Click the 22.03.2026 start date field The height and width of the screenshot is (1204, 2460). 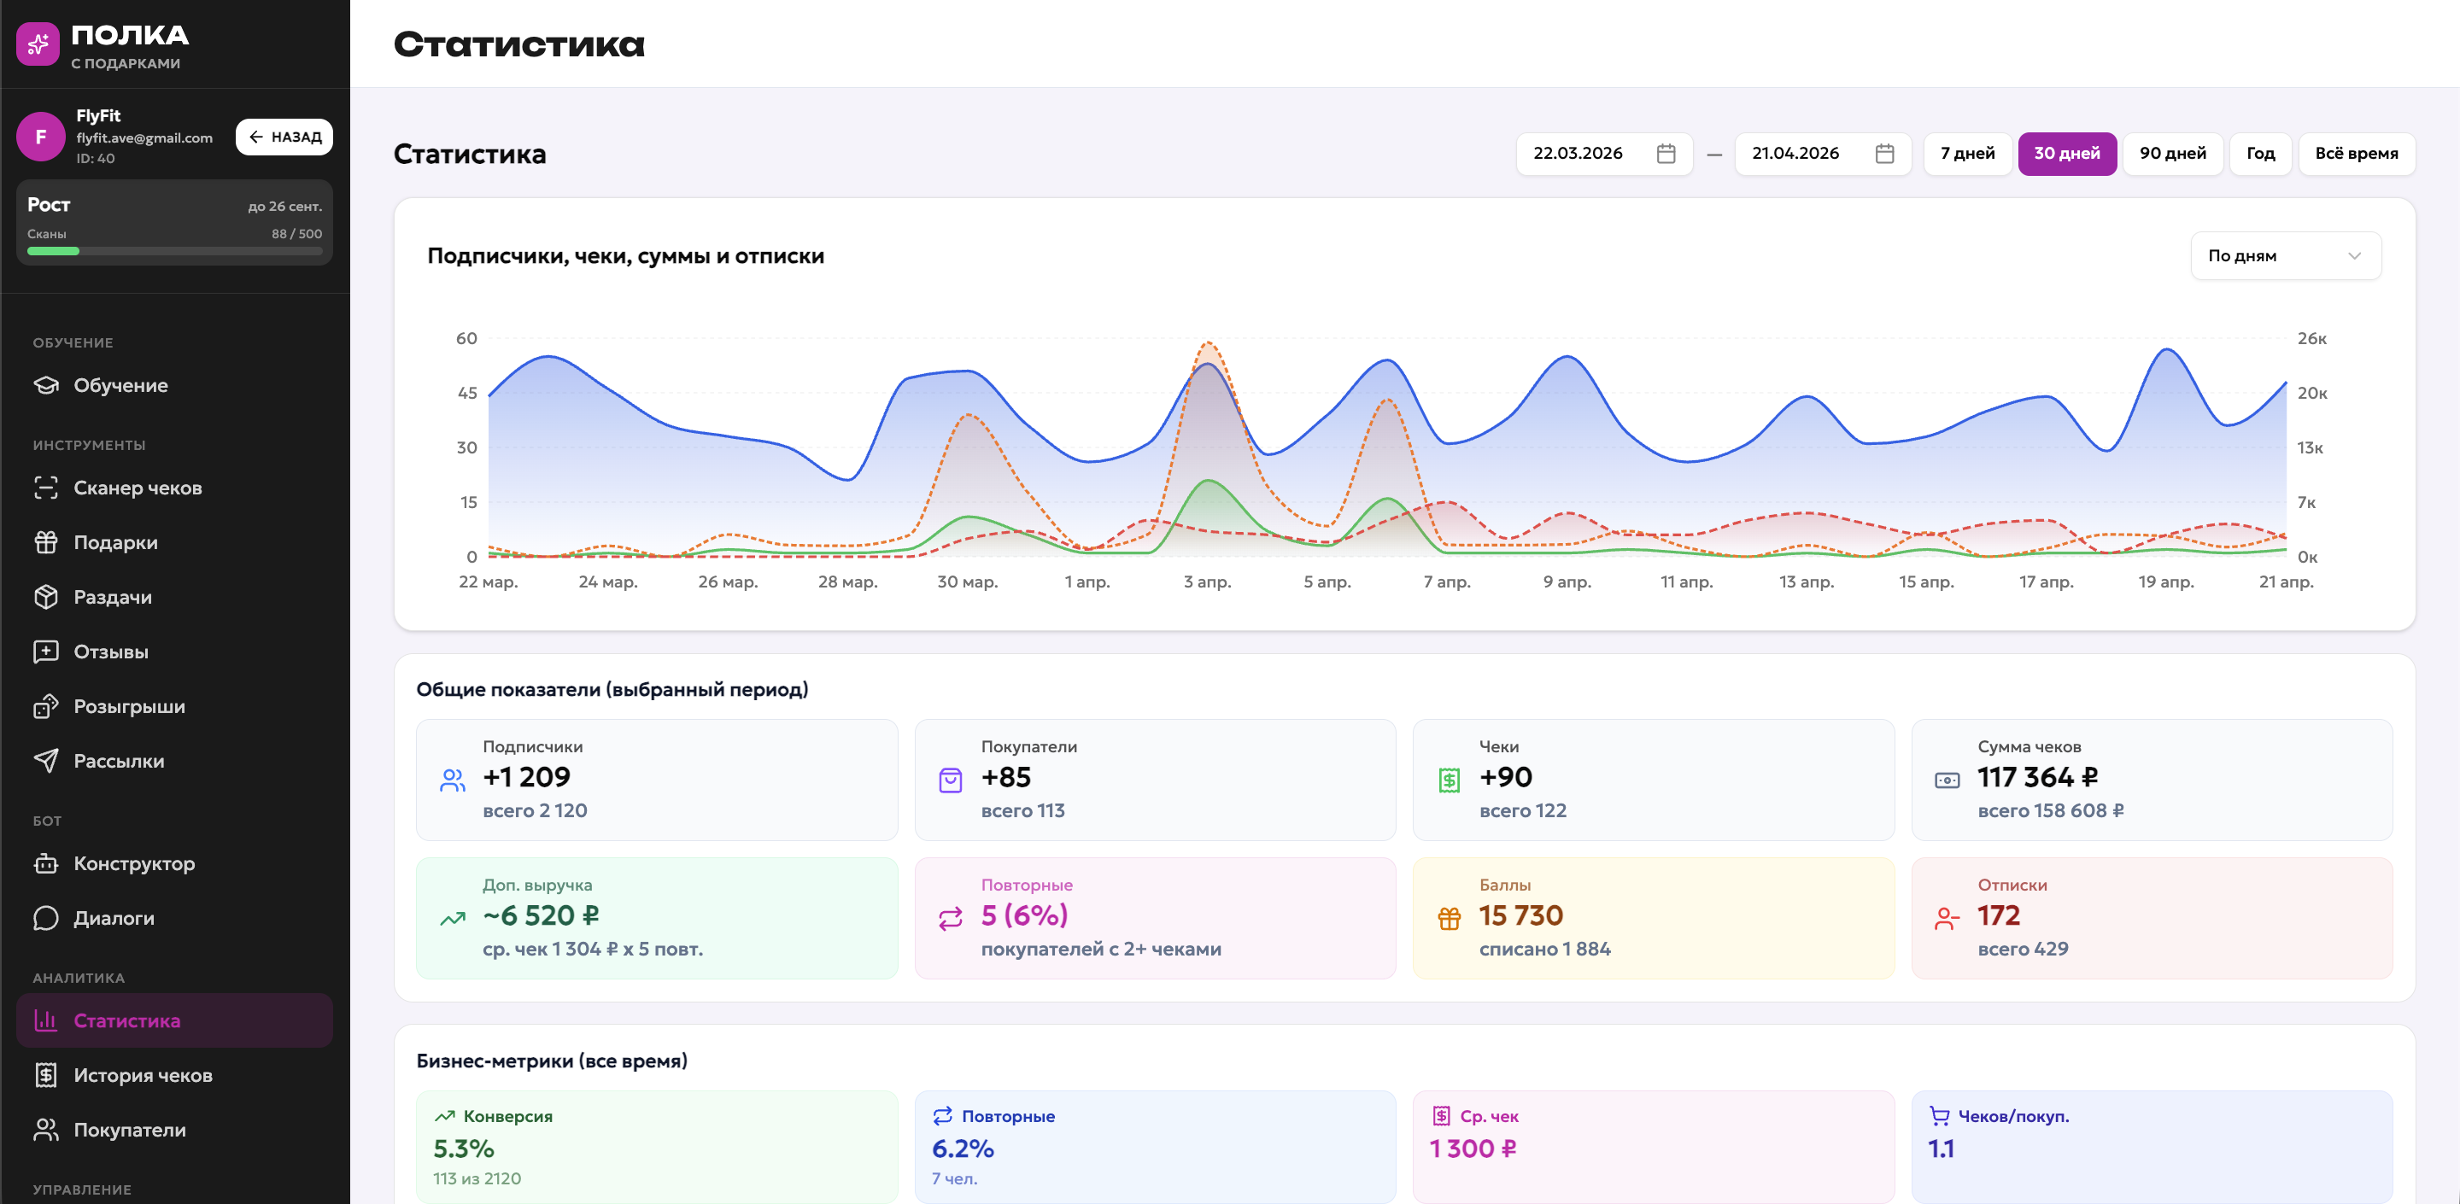pos(1578,154)
